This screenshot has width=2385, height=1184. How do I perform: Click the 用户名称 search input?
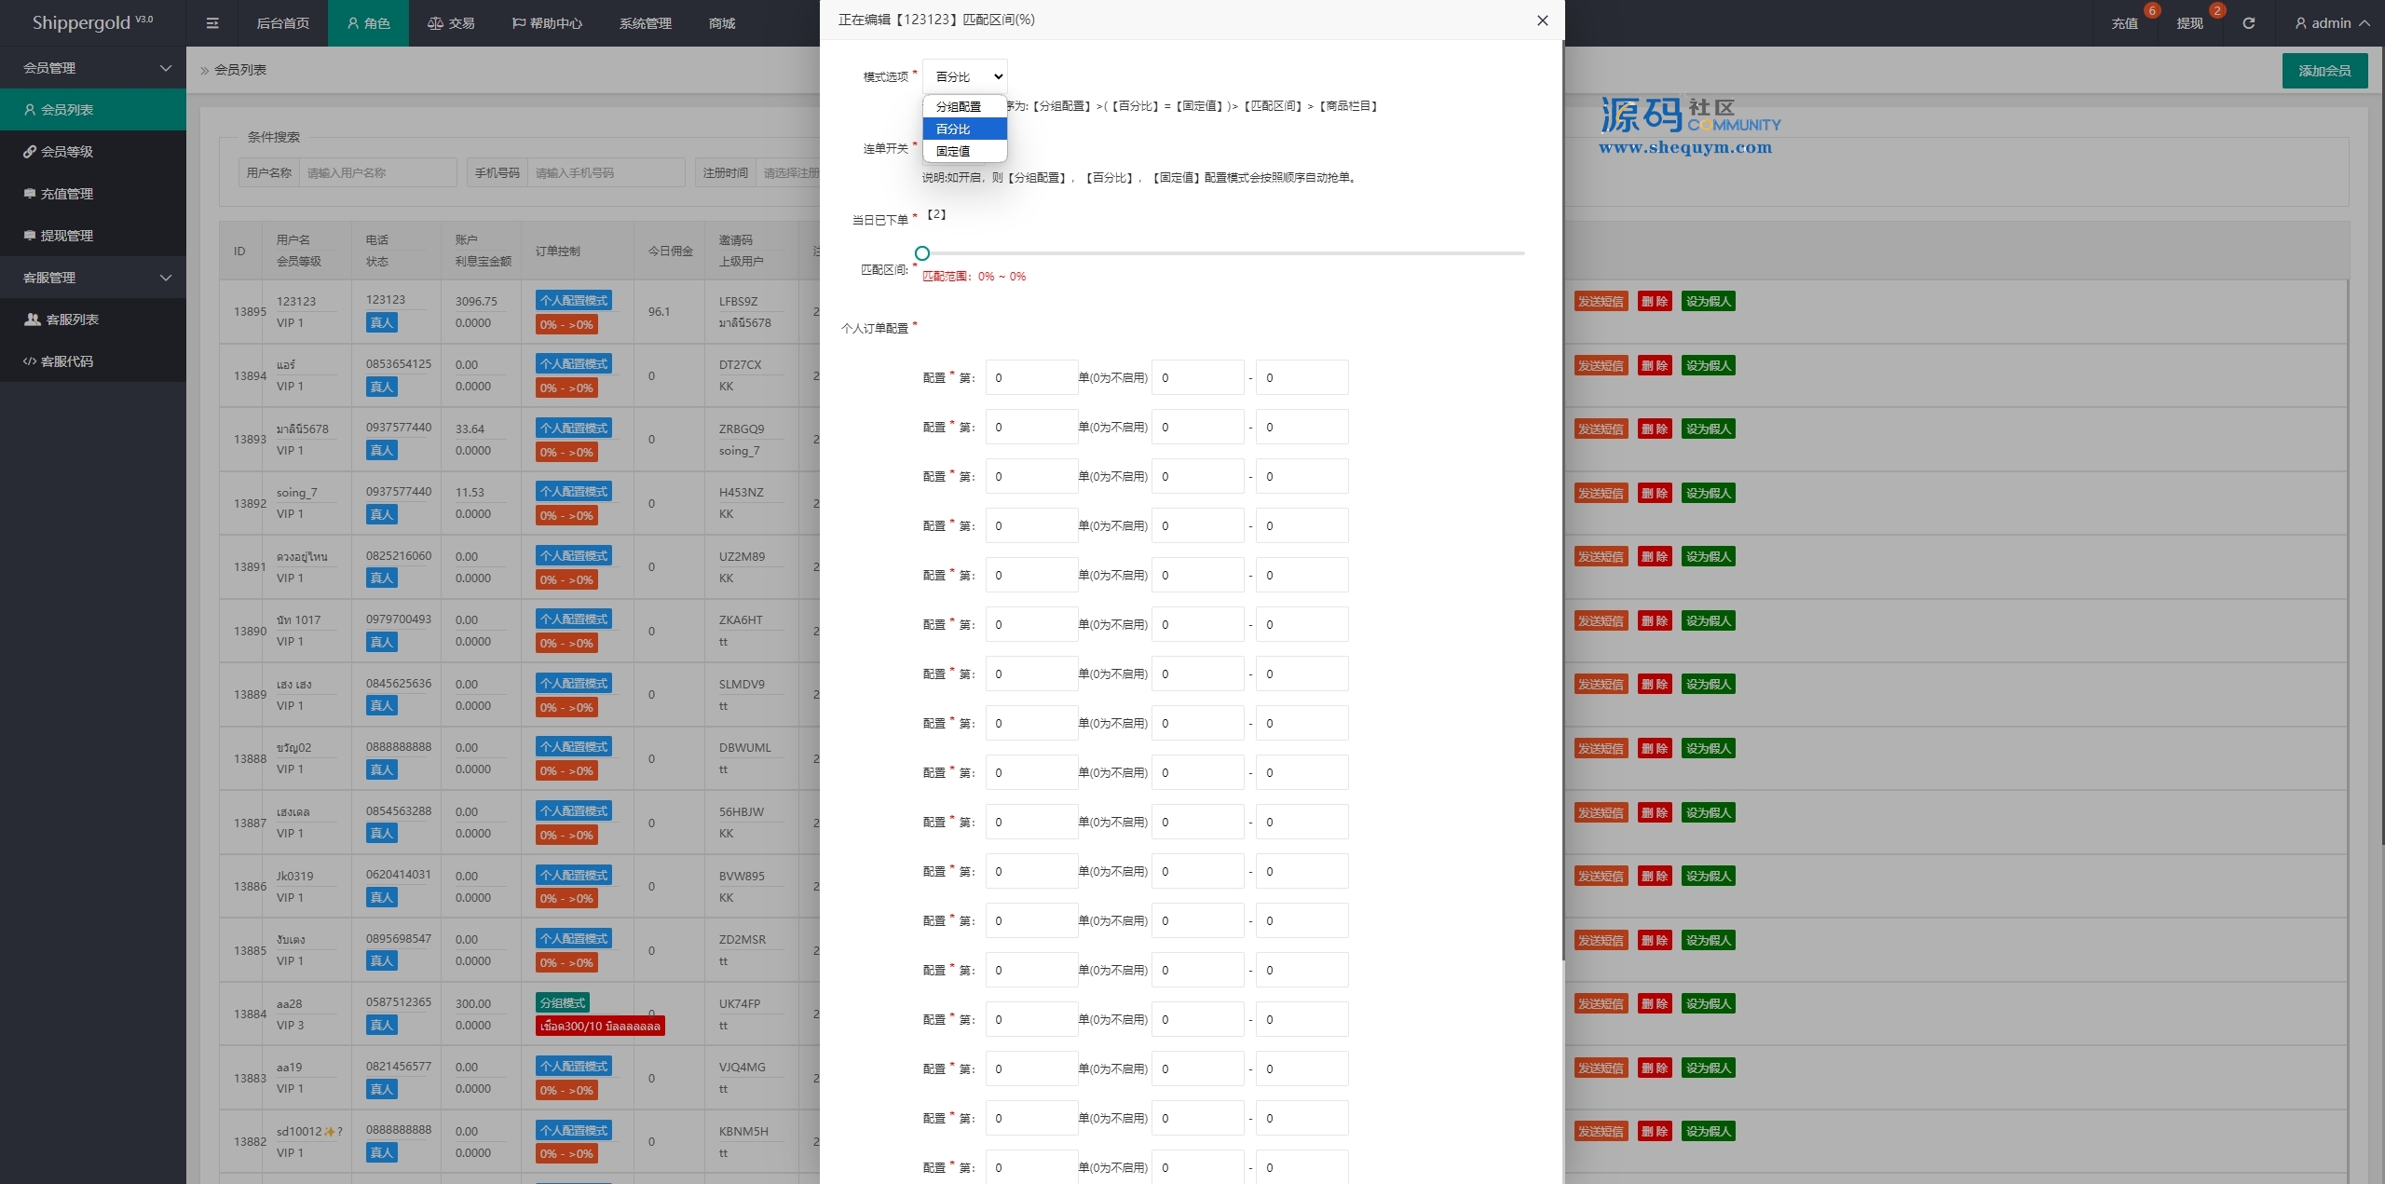[377, 173]
